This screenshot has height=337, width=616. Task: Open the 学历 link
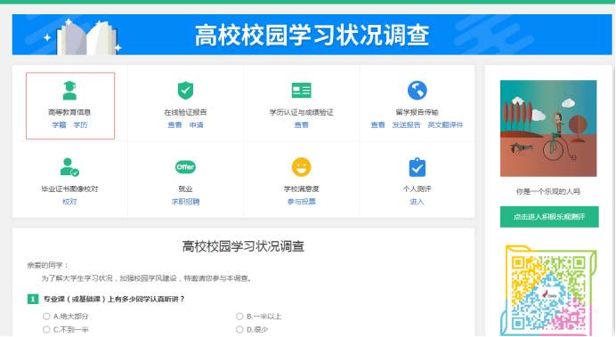point(80,125)
